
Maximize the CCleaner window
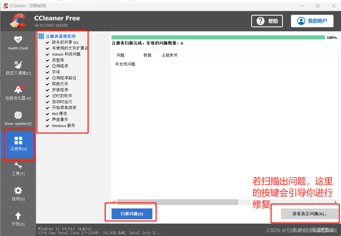pos(318,6)
